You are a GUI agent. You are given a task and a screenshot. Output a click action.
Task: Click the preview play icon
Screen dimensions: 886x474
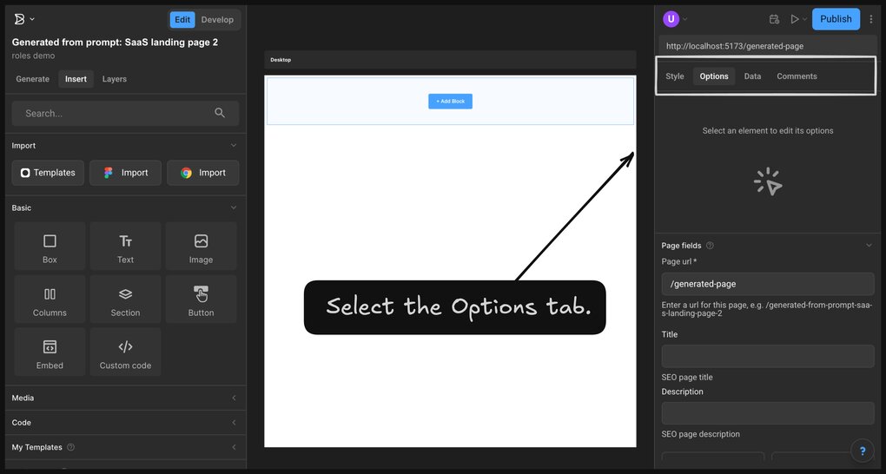click(x=795, y=19)
